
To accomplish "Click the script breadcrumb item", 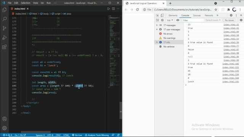I will coord(56,14).
